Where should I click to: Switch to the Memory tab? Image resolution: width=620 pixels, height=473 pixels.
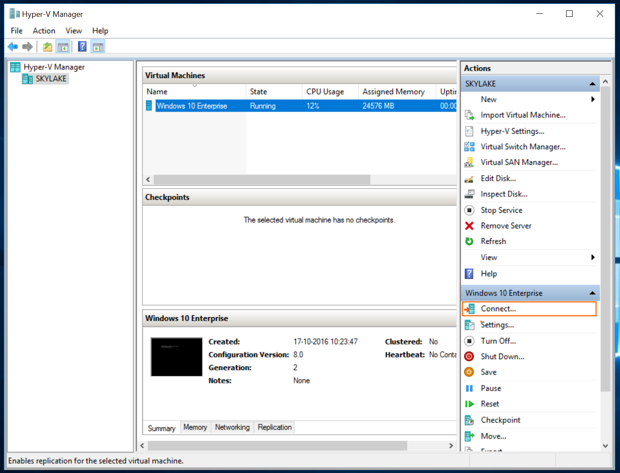pos(195,427)
